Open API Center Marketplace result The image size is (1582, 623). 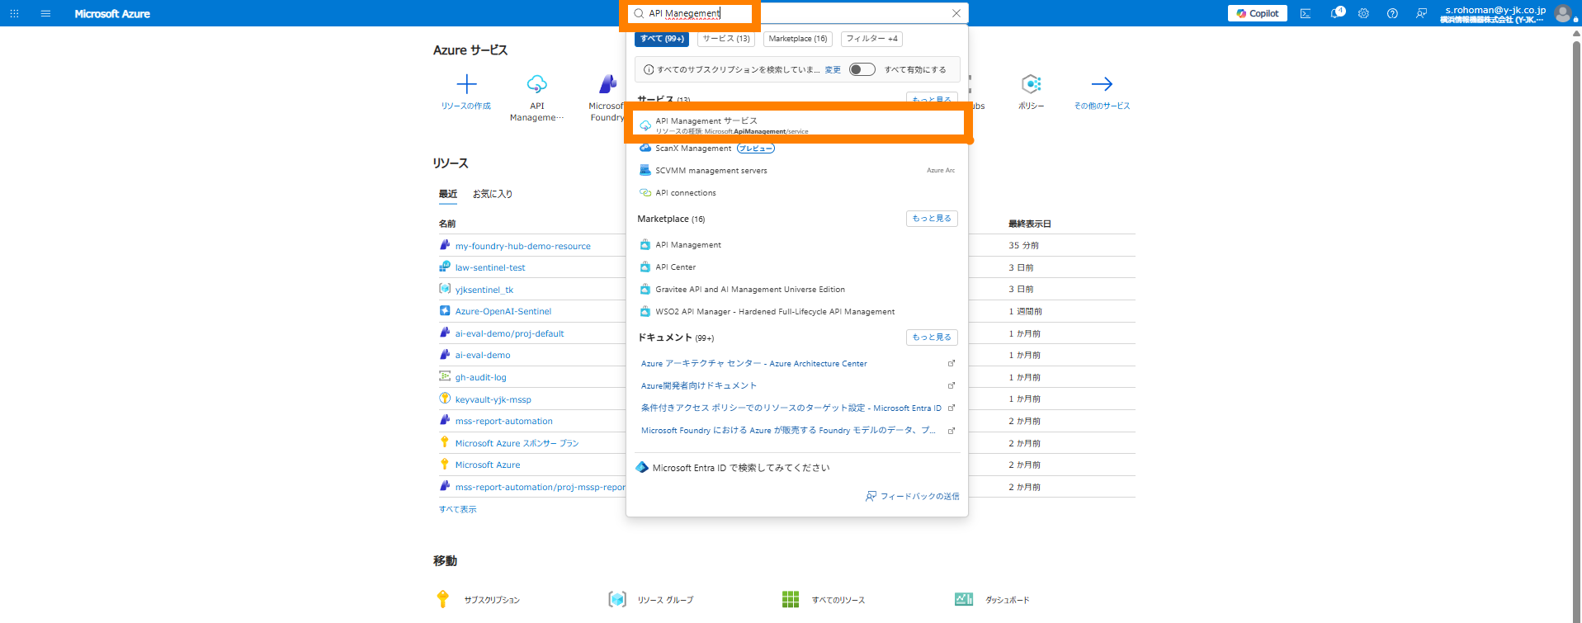[796, 267]
